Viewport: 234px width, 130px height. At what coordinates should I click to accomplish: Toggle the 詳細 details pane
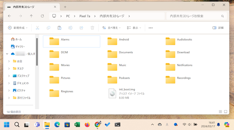point(218,28)
